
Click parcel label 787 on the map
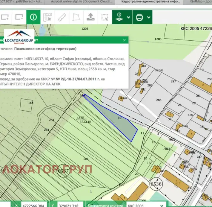click(199, 157)
